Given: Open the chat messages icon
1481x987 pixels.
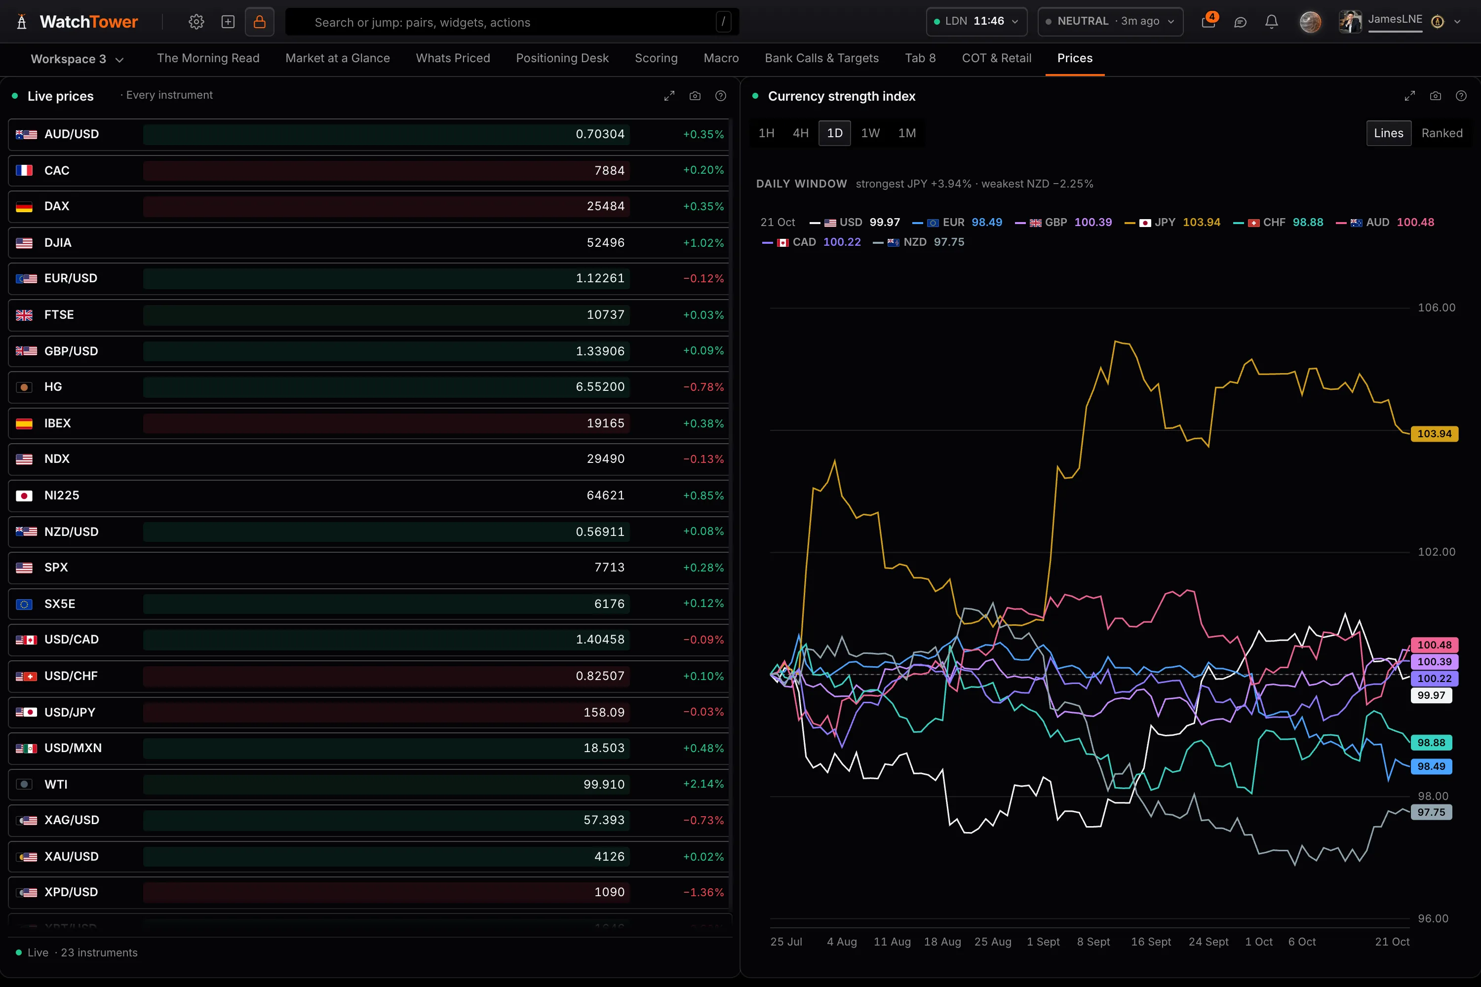Looking at the screenshot, I should click(x=1241, y=22).
